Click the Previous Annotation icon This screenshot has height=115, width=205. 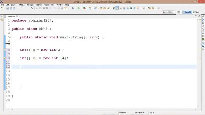click(x=143, y=8)
